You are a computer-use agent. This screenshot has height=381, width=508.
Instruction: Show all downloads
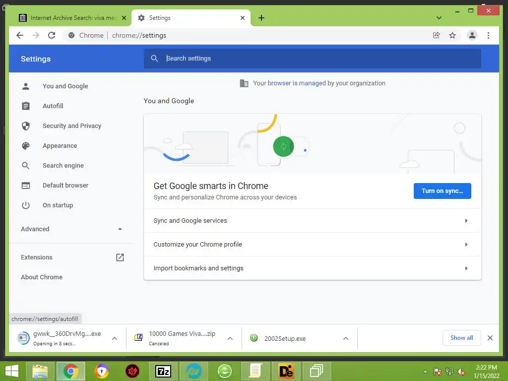point(462,338)
